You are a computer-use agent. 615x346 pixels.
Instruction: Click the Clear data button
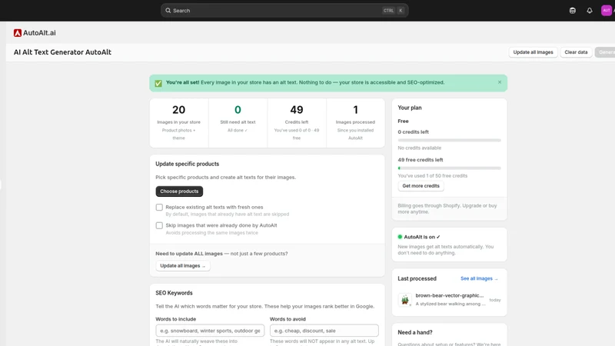[576, 52]
